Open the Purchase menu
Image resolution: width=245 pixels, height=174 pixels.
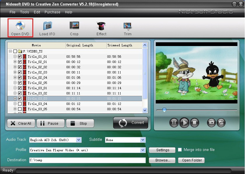(52, 12)
